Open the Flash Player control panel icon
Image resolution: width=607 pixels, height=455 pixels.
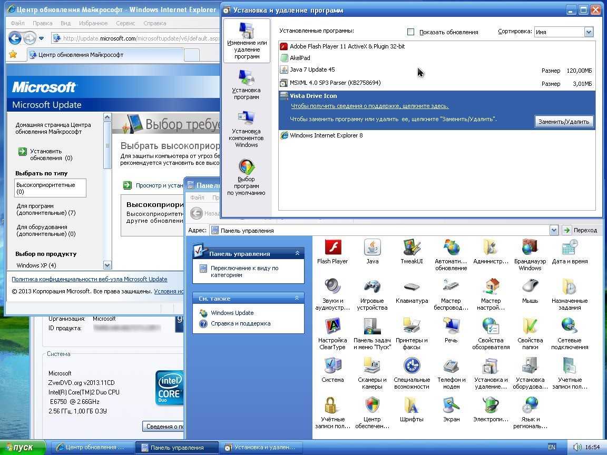pyautogui.click(x=332, y=248)
